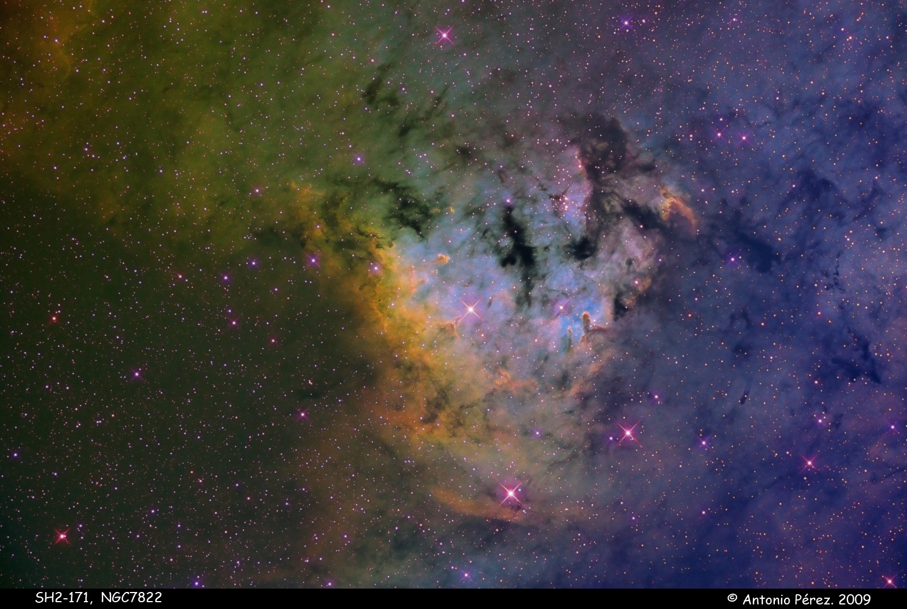This screenshot has width=907, height=609.
Task: Click the 'SH2-171, NGC7822' caption text
Action: (99, 598)
